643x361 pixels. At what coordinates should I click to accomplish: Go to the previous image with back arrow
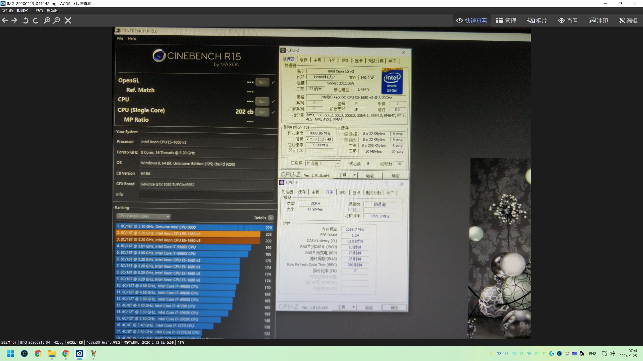5,20
